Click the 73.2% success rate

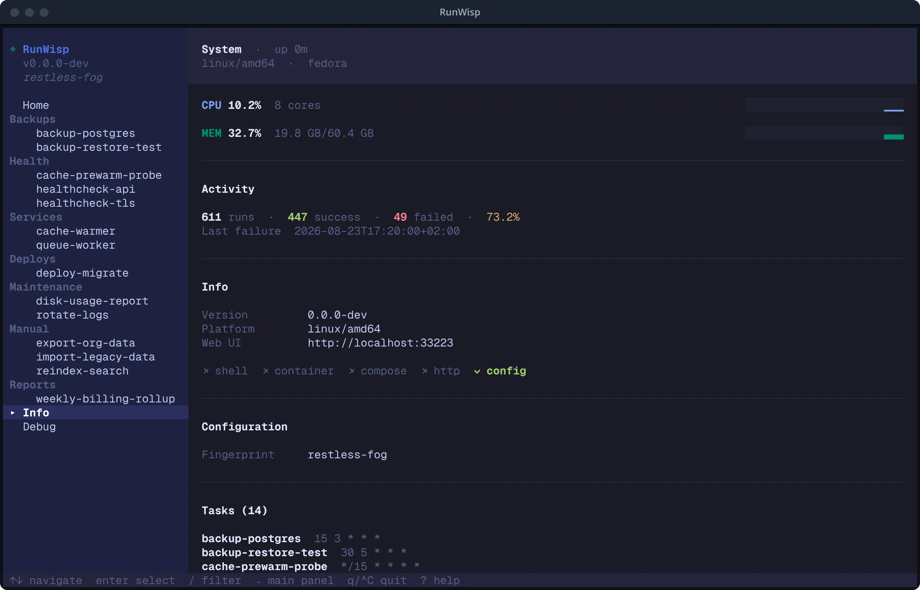click(503, 217)
